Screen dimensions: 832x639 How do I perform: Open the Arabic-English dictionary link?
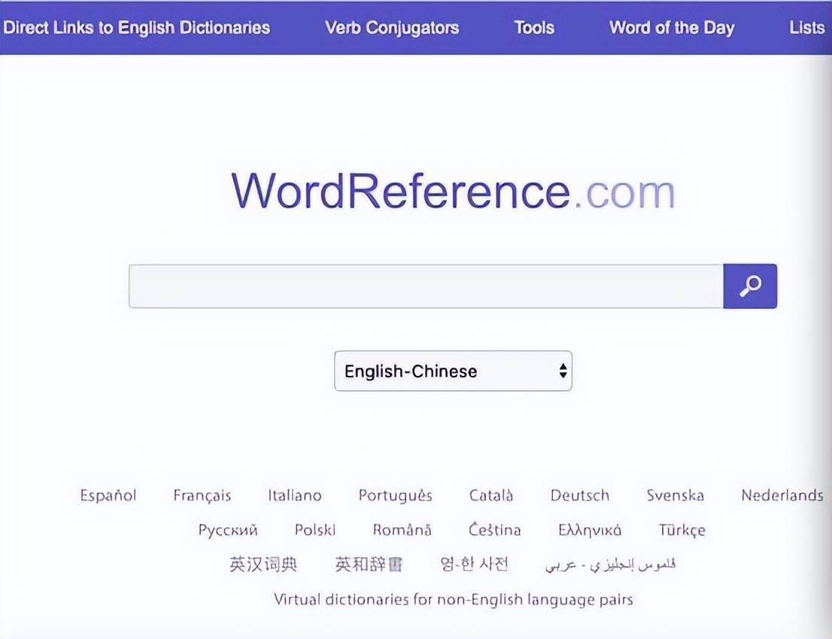coord(610,565)
